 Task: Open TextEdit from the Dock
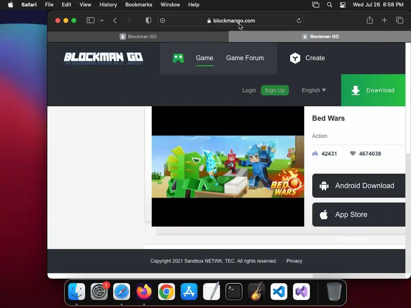212,292
